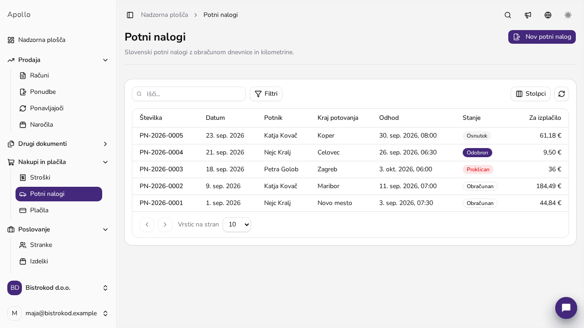Open the chat support bubble
584x328 pixels.
click(566, 308)
